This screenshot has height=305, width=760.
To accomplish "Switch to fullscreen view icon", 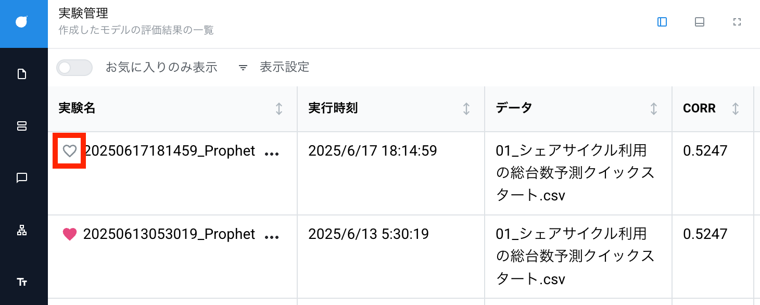I will tap(737, 22).
